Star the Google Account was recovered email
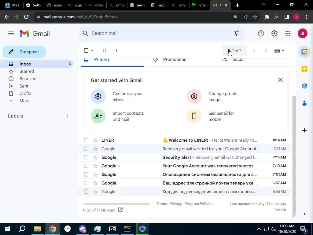 95,166
